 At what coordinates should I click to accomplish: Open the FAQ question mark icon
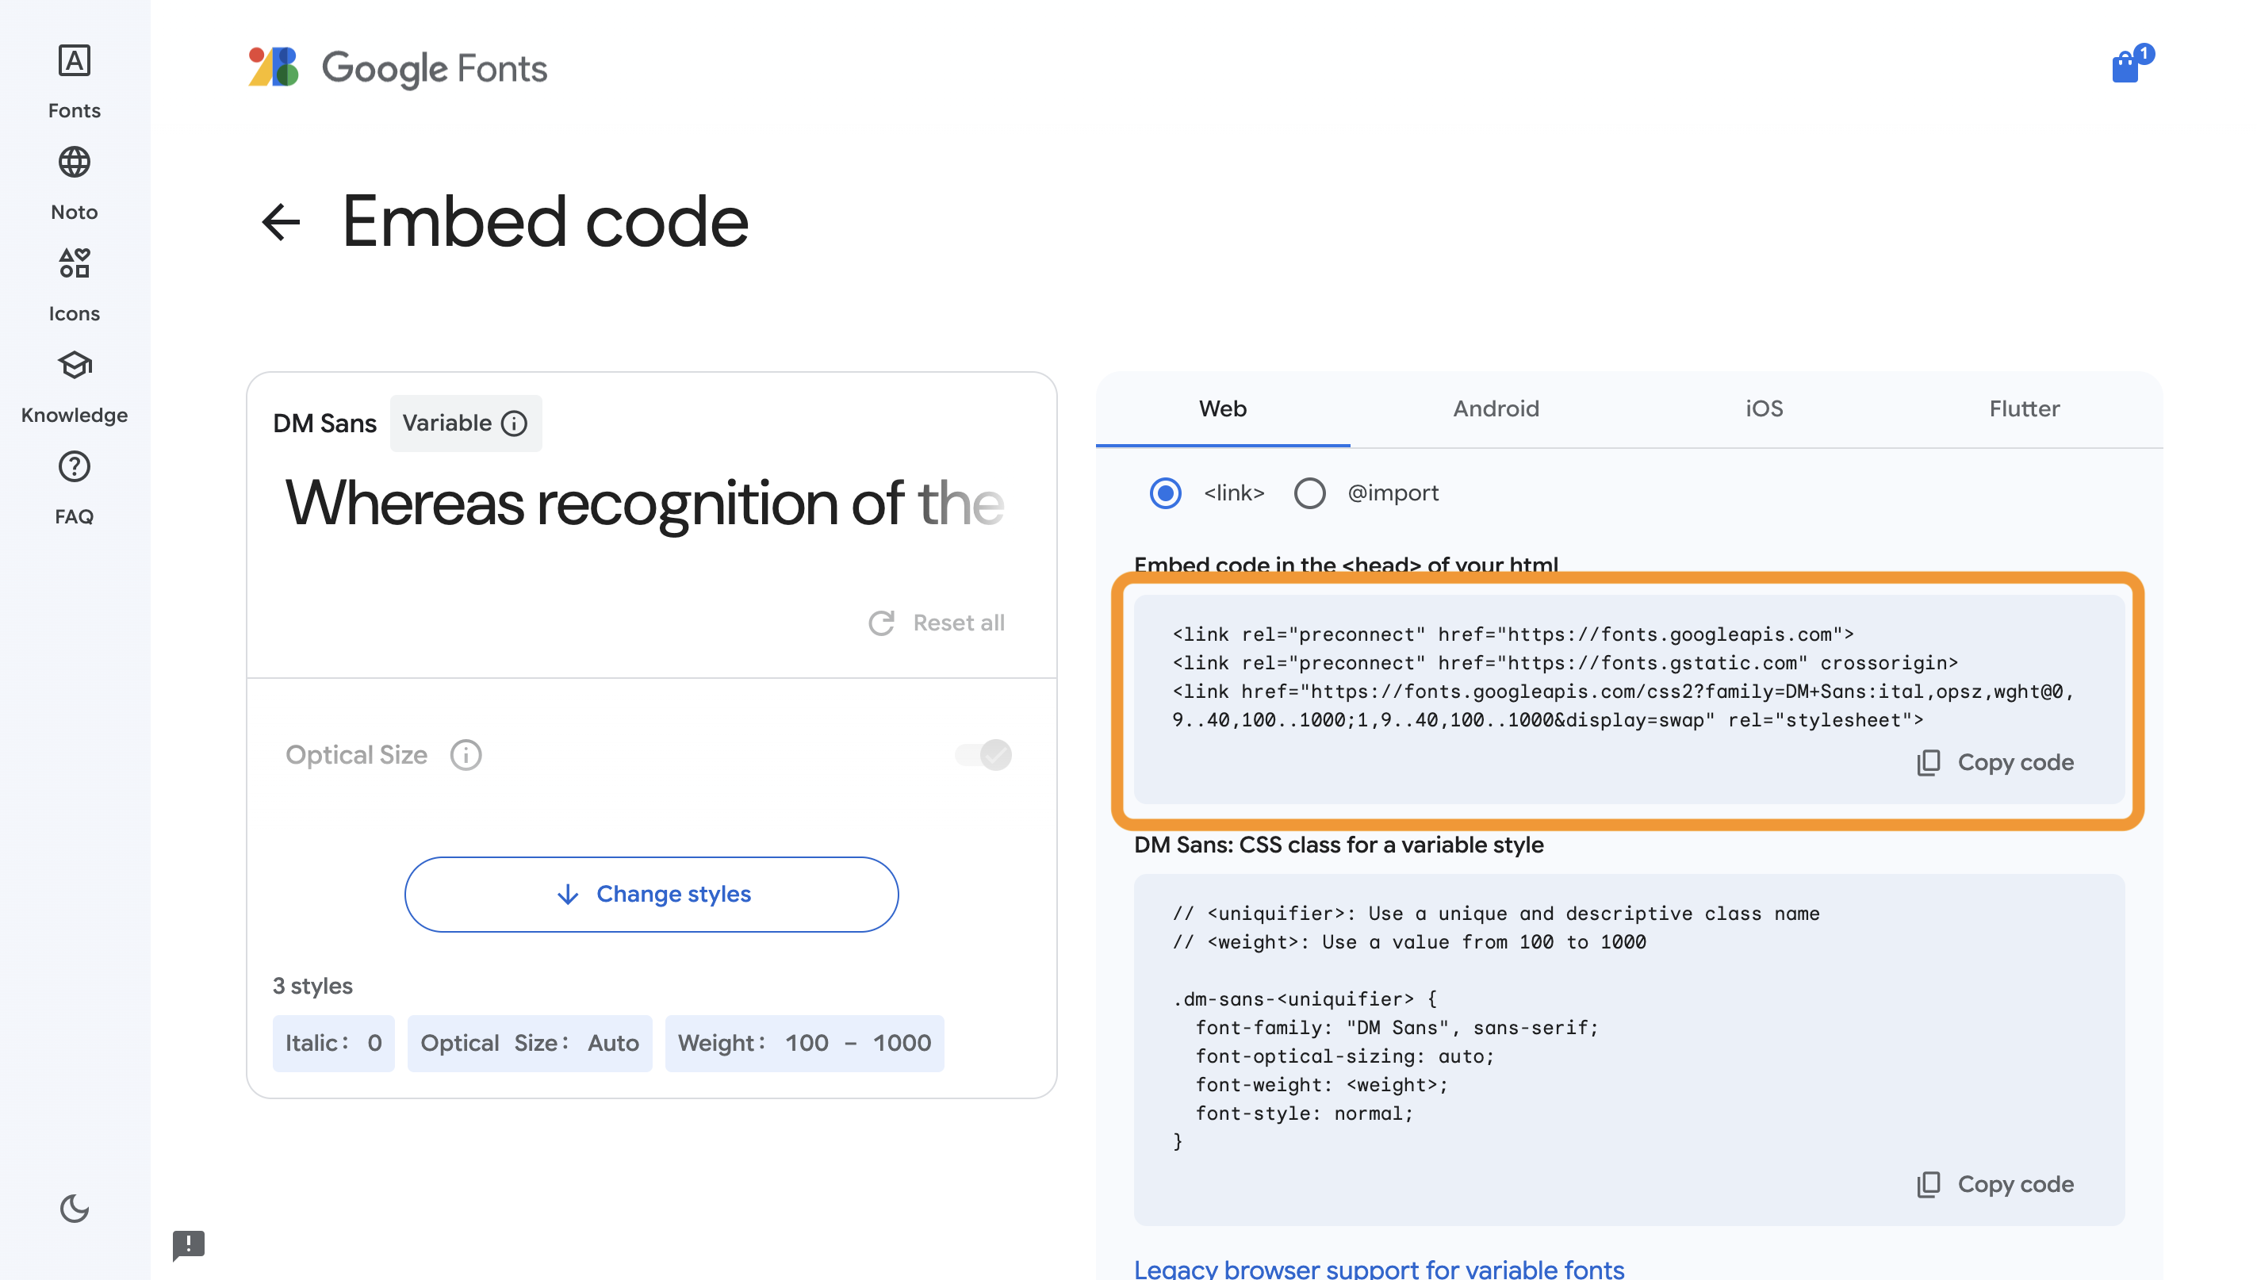point(74,467)
